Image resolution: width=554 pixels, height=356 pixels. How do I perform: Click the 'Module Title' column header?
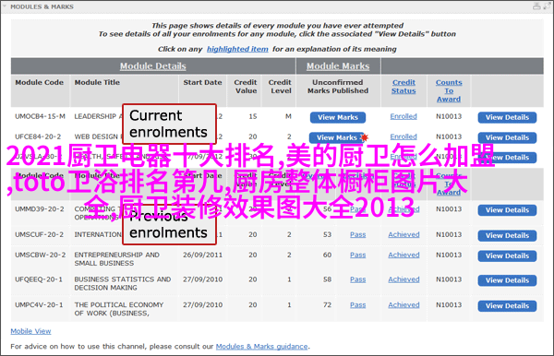(97, 83)
